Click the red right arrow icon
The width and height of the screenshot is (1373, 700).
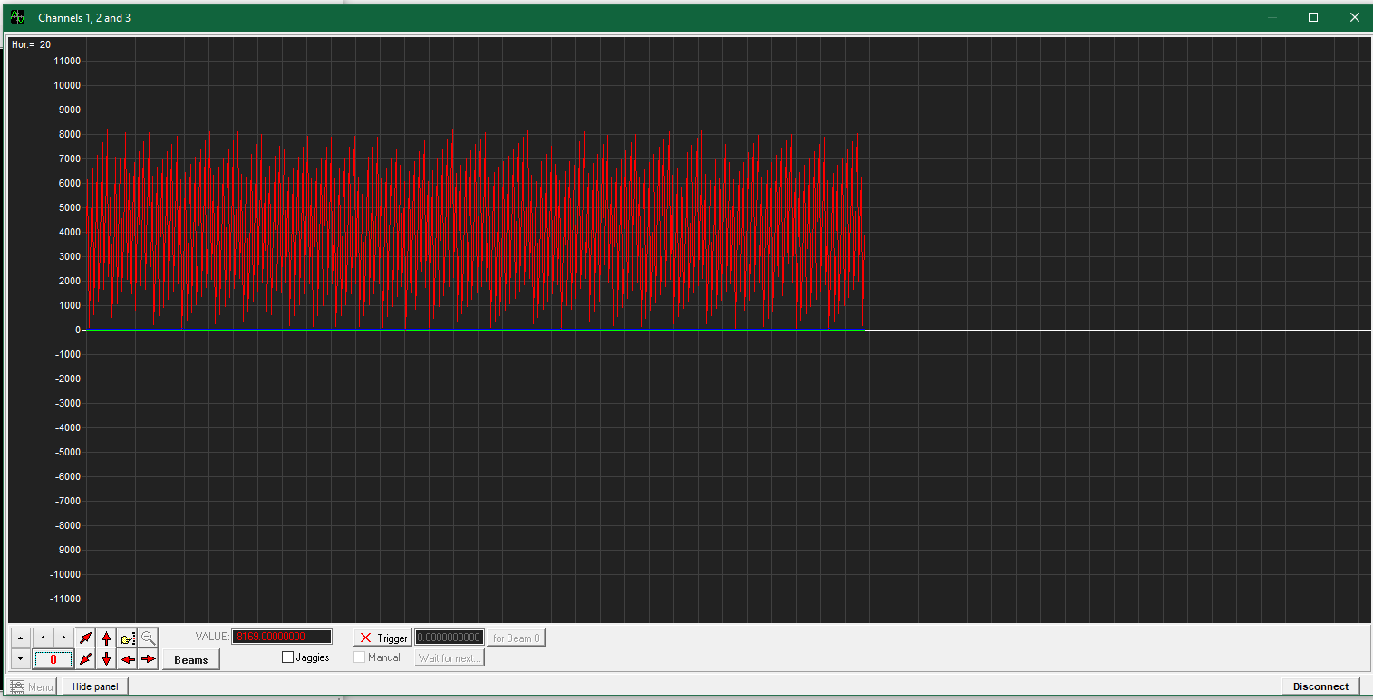click(x=149, y=659)
